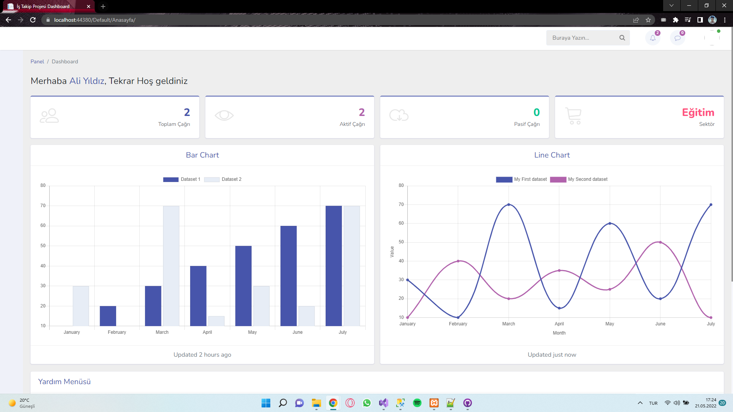Click the Panel breadcrumb link

pyautogui.click(x=37, y=61)
